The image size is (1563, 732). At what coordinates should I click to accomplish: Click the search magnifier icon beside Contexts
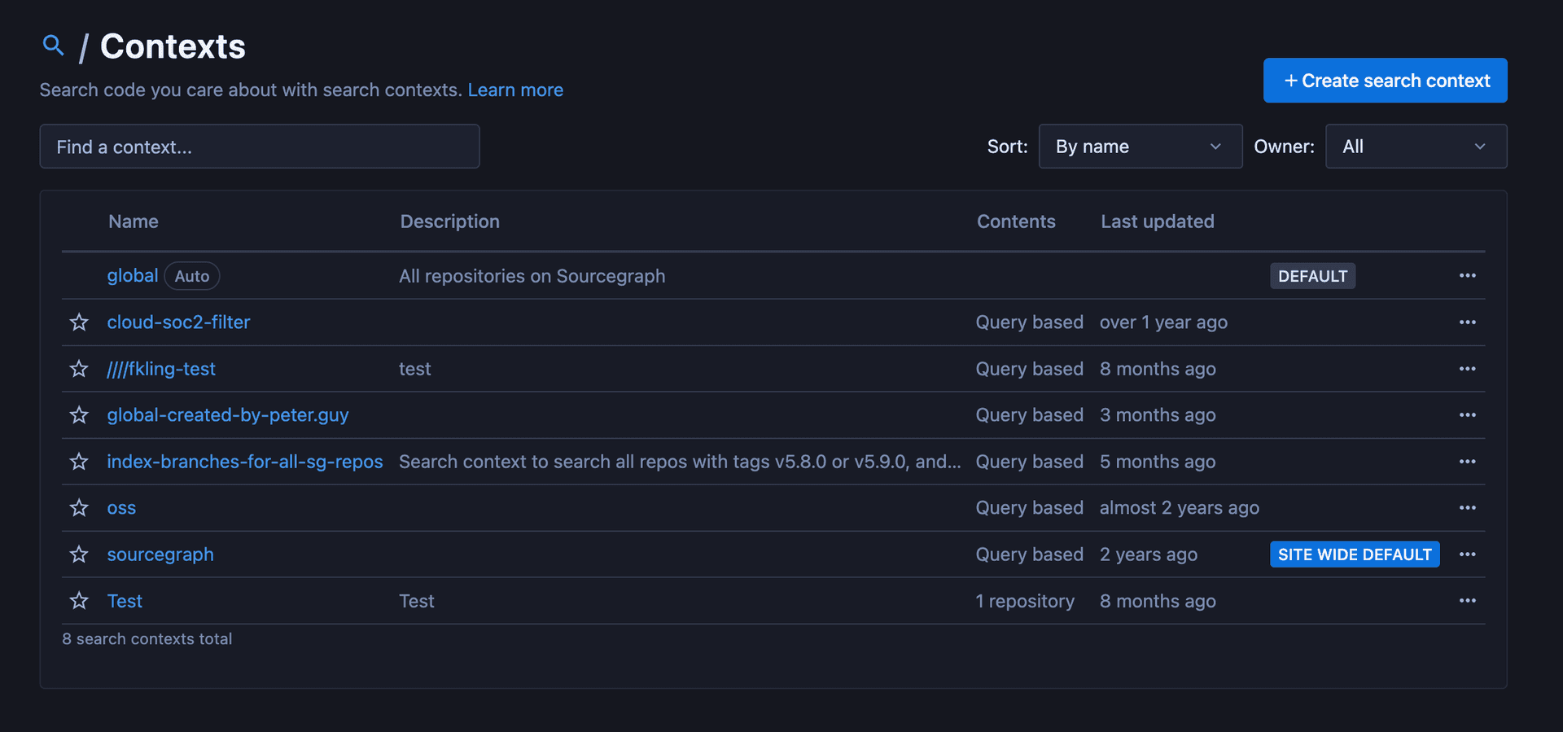(54, 46)
